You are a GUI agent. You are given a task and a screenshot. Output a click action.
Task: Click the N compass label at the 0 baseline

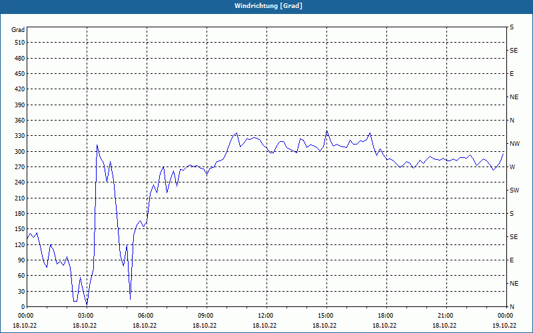[512, 307]
